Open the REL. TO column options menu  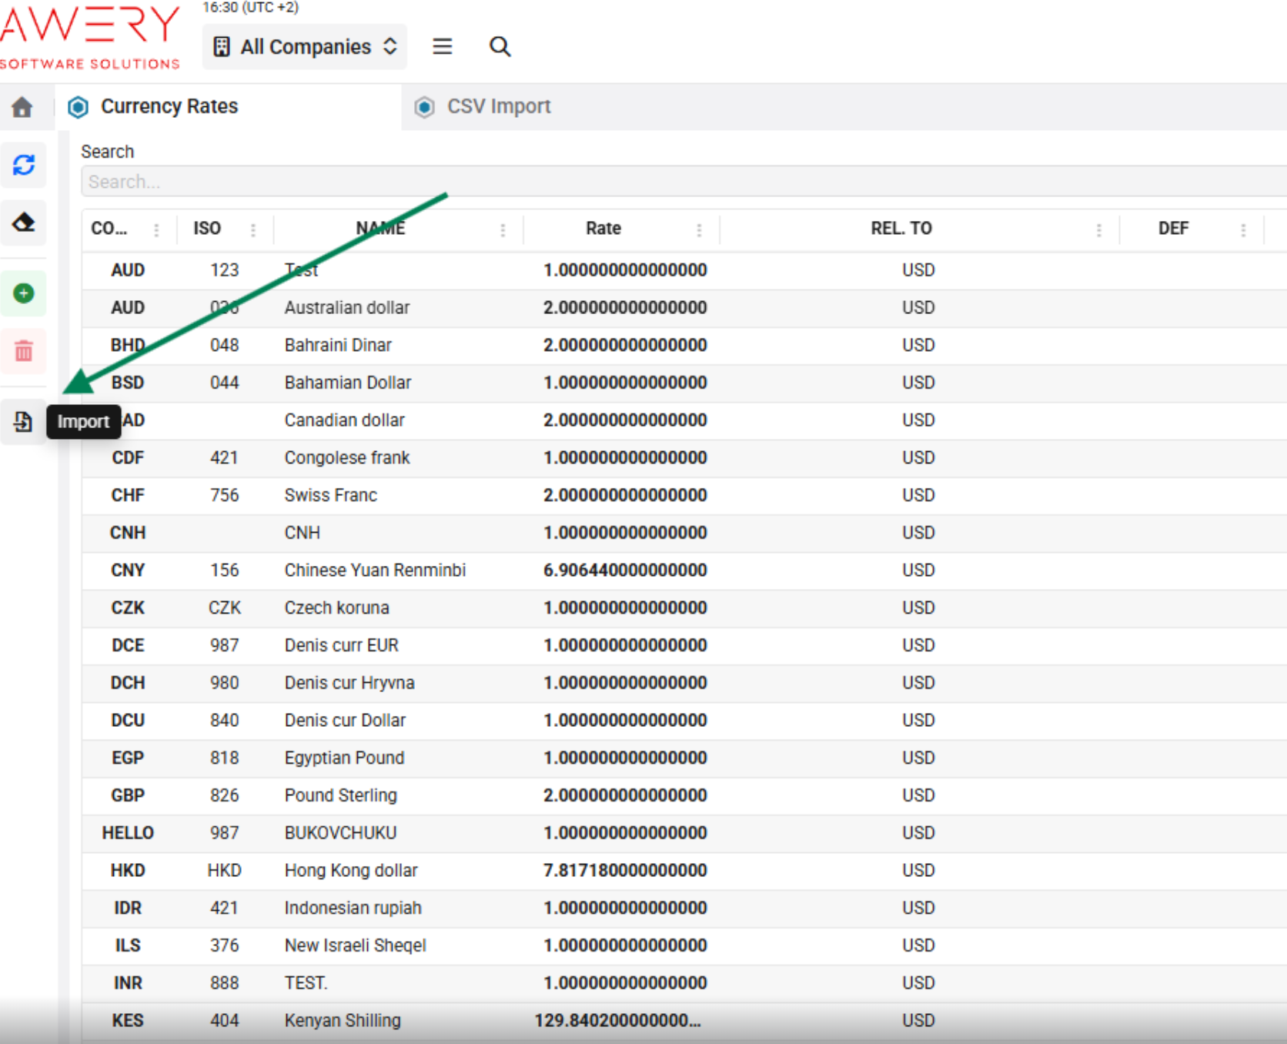1098,229
